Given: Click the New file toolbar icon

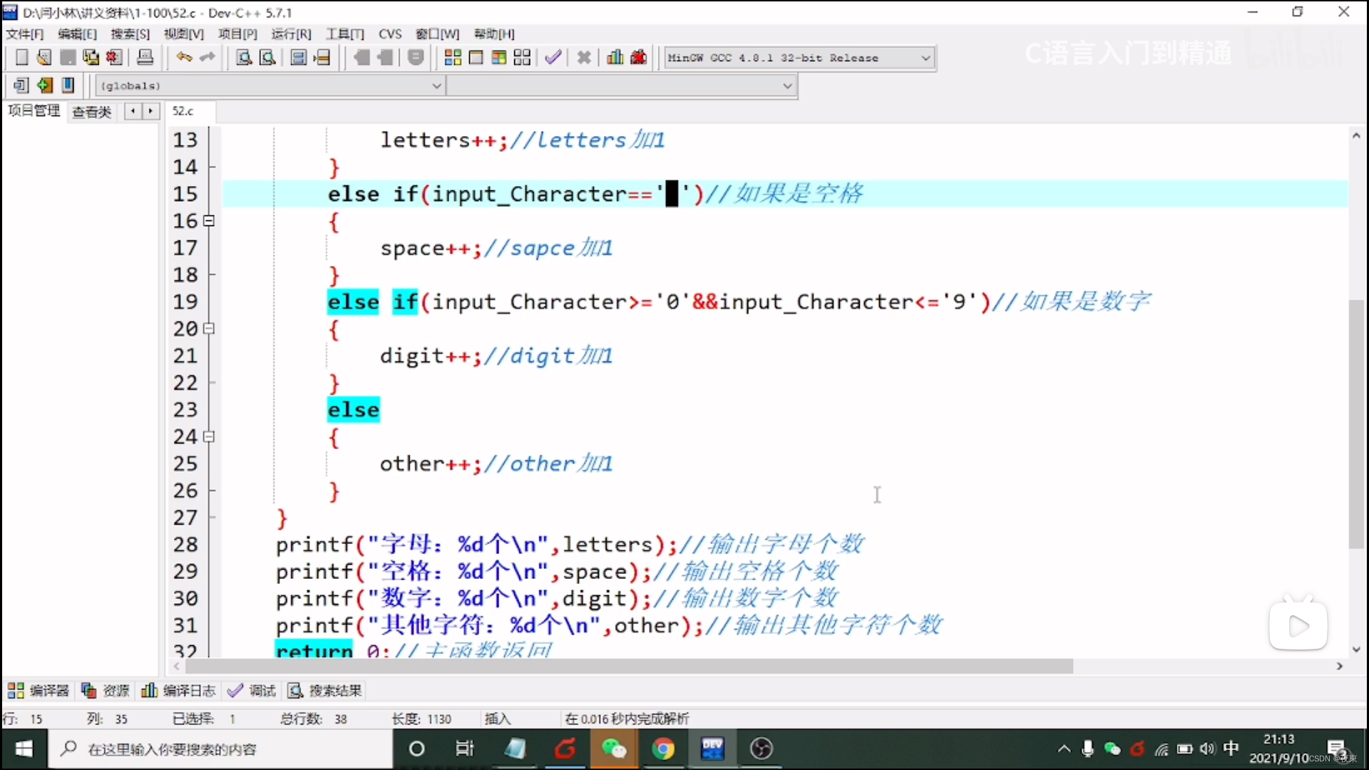Looking at the screenshot, I should [21, 58].
